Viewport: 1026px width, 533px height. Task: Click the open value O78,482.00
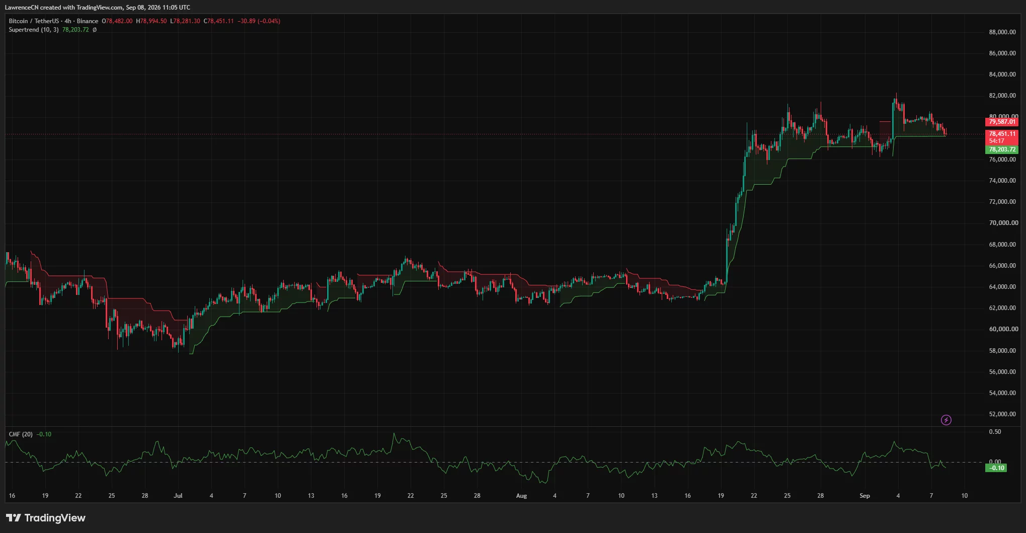coord(117,21)
